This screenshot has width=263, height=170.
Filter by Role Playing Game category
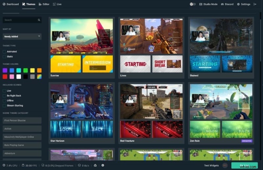(x=22, y=145)
